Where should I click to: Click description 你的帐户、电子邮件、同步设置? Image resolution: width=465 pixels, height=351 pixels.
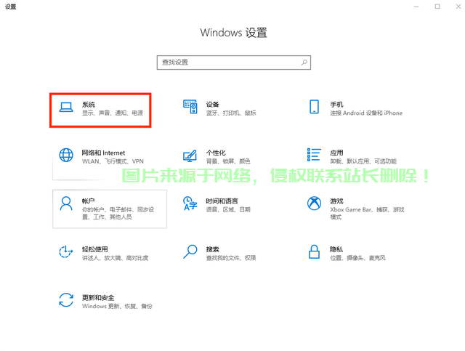(118, 214)
